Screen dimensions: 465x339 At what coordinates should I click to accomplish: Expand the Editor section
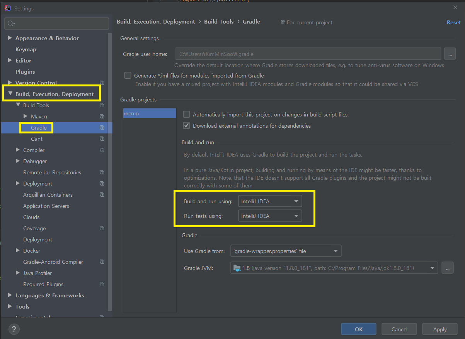[x=10, y=61]
